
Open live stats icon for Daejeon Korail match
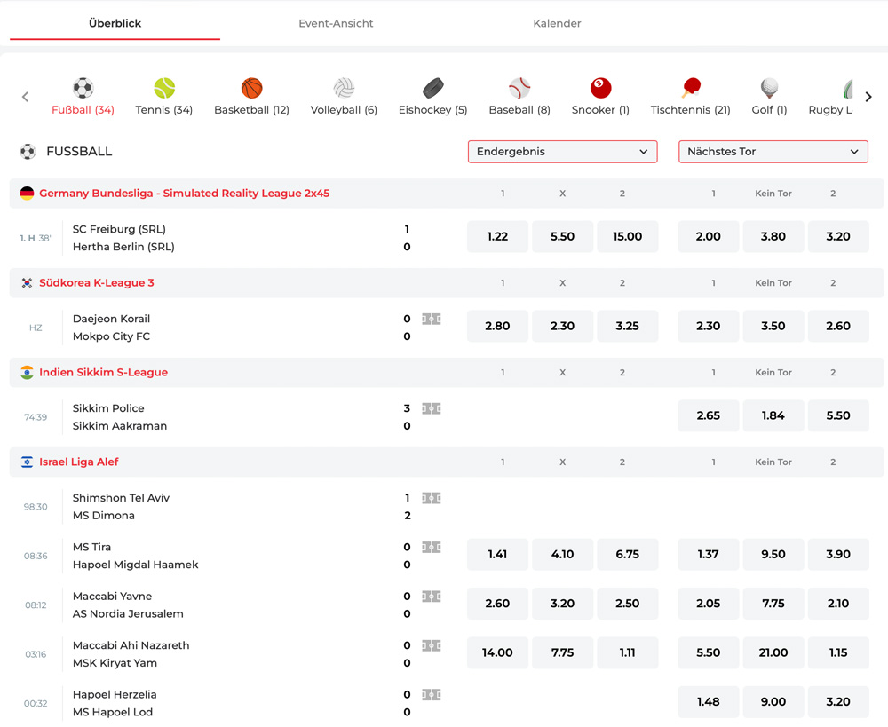(432, 319)
